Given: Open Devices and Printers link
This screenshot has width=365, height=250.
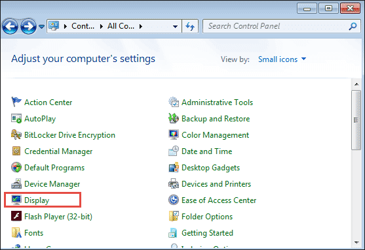Looking at the screenshot, I should (x=216, y=184).
